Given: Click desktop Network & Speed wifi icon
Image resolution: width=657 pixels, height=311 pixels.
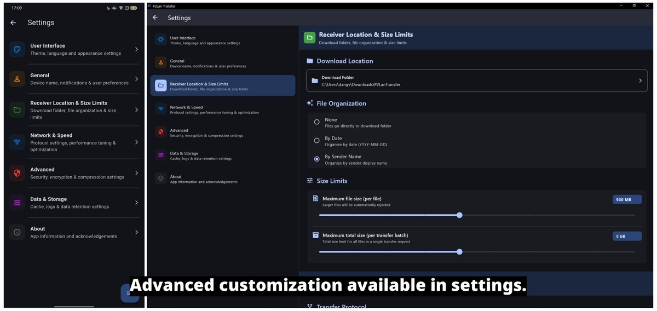Looking at the screenshot, I should [x=160, y=109].
